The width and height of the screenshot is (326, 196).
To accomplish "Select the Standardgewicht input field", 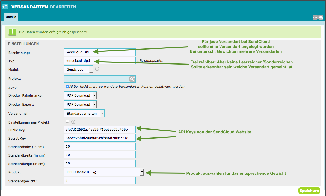I will point(100,181).
